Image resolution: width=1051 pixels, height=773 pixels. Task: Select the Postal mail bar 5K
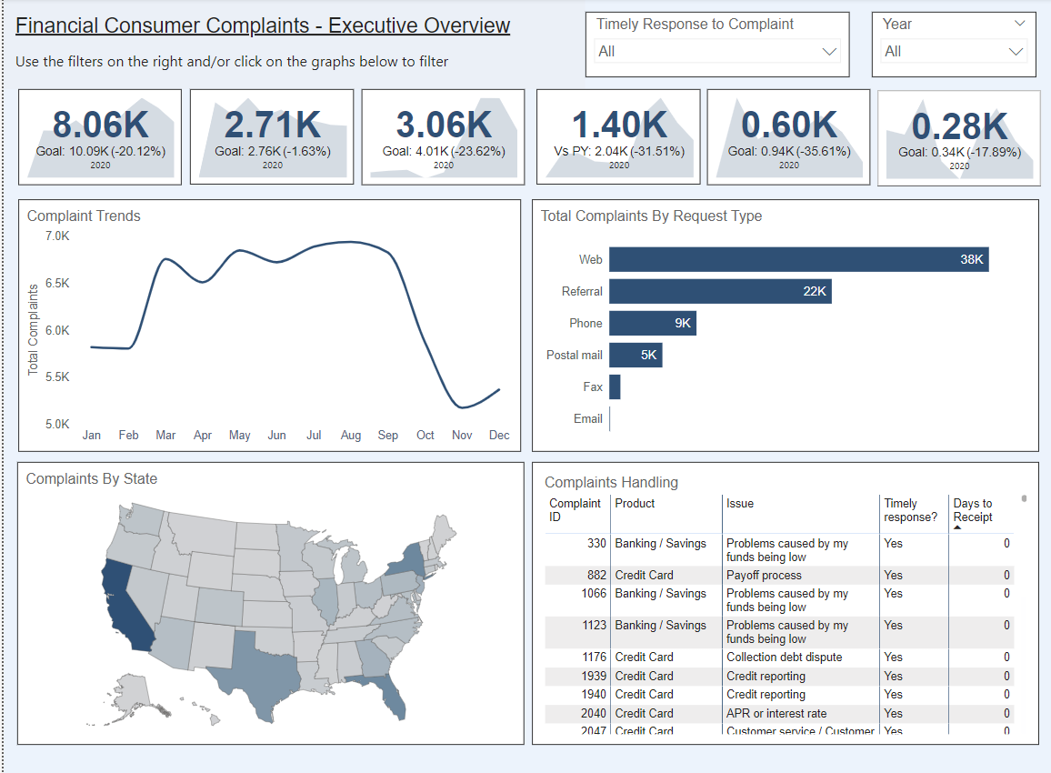[636, 356]
